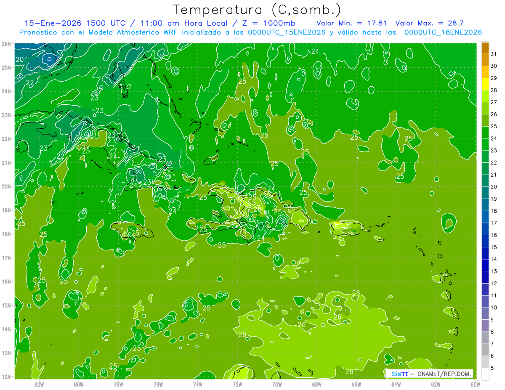Pick the legend color between 25 and 26

(x=485, y=120)
